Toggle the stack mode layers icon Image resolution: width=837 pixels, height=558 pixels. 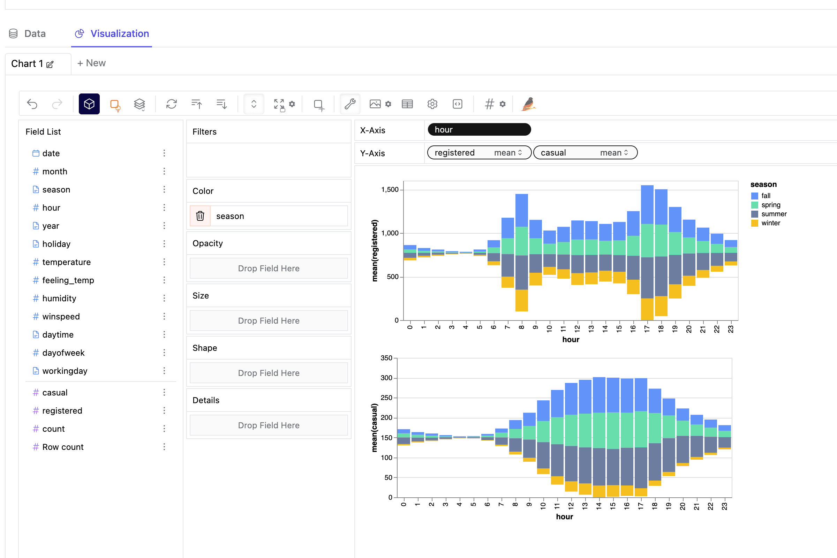pos(139,104)
